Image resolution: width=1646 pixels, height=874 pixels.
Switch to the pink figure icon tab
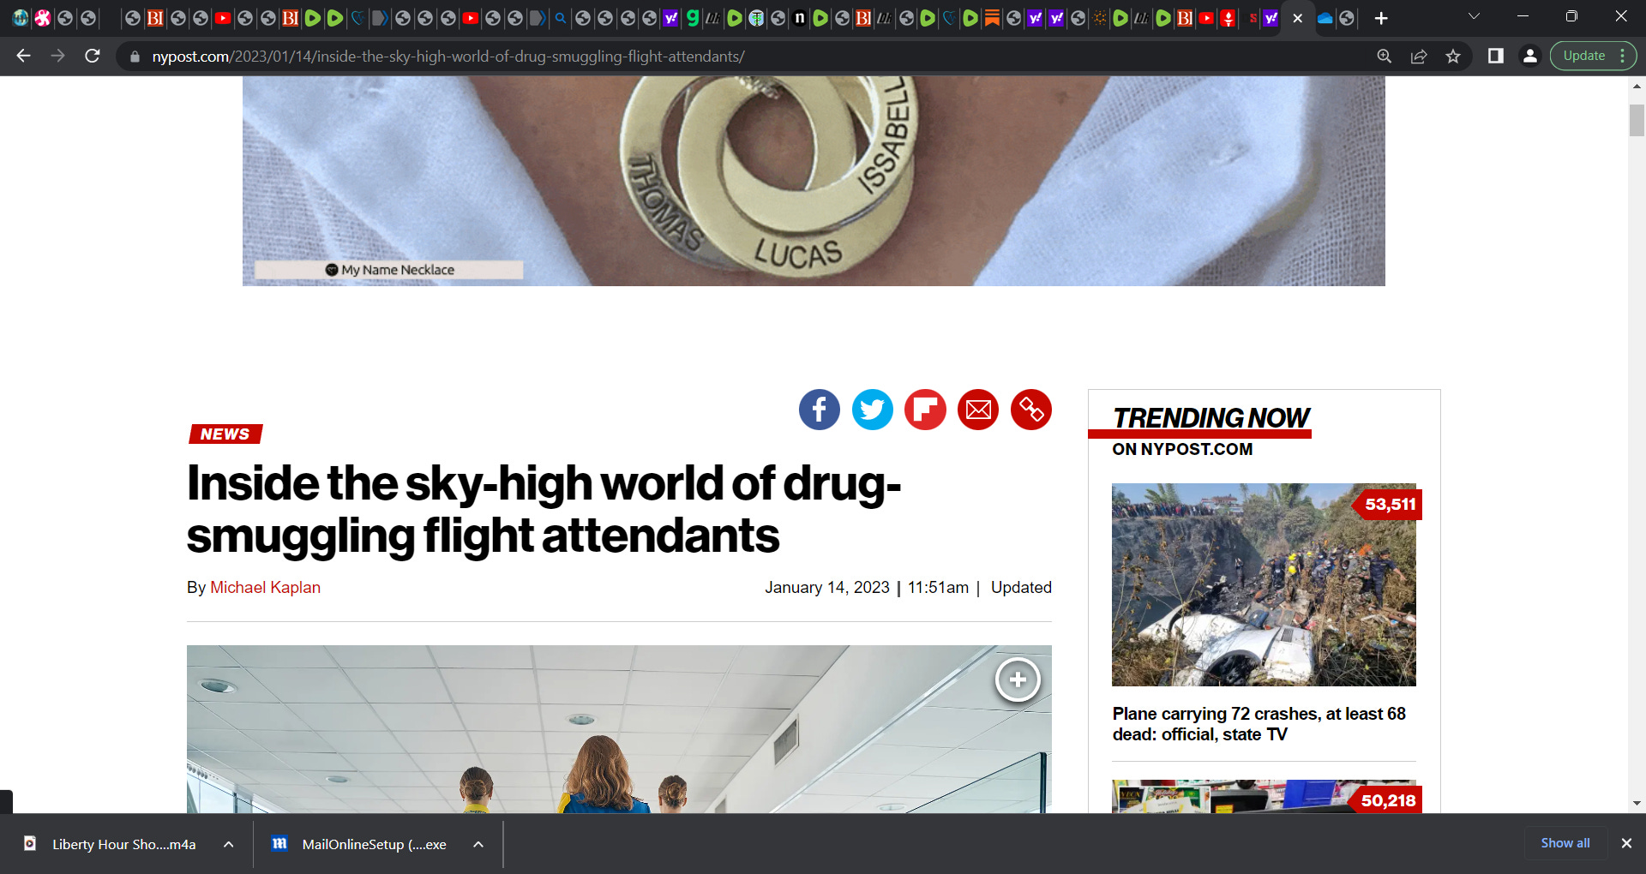tap(43, 18)
